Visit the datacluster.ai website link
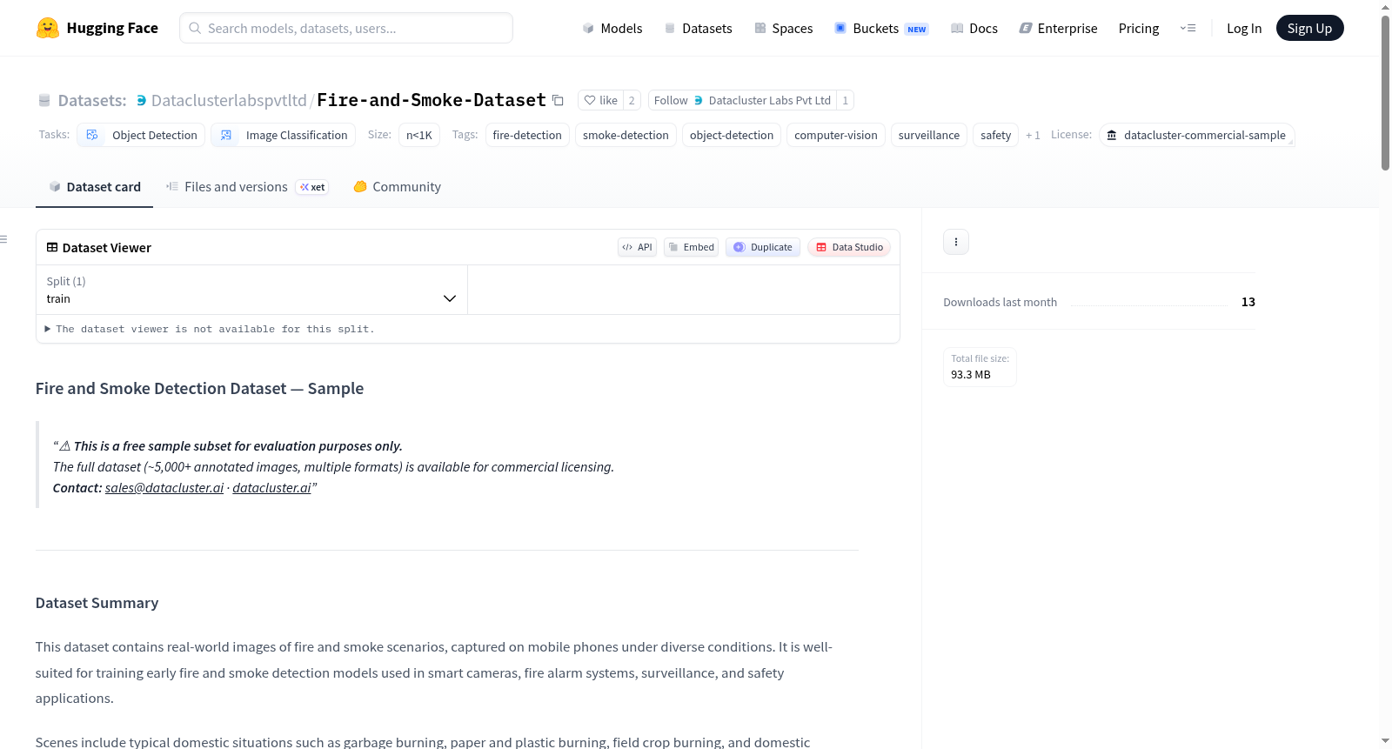This screenshot has width=1392, height=749. [x=271, y=488]
